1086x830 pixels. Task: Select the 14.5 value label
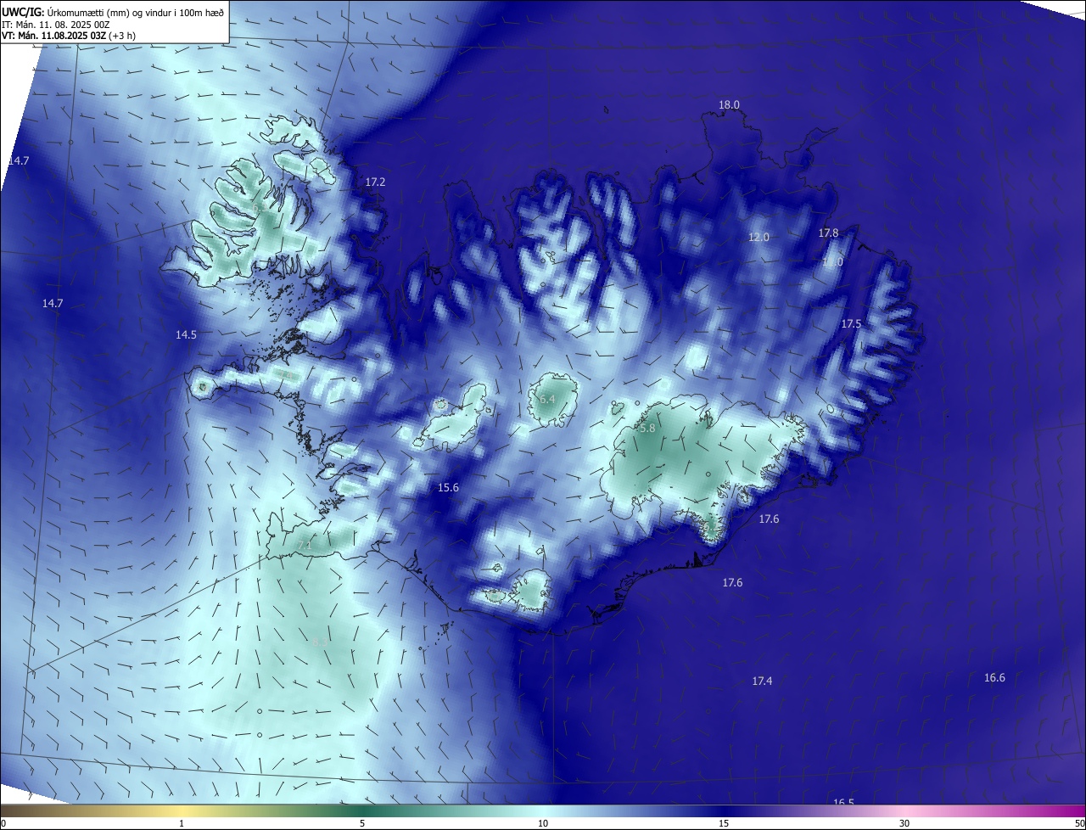click(x=186, y=335)
